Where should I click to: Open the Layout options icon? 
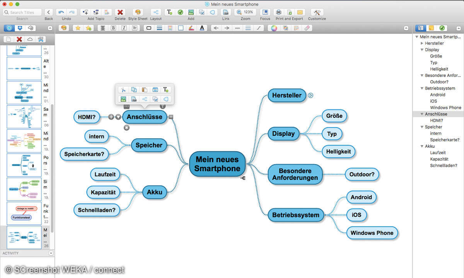[x=156, y=12]
